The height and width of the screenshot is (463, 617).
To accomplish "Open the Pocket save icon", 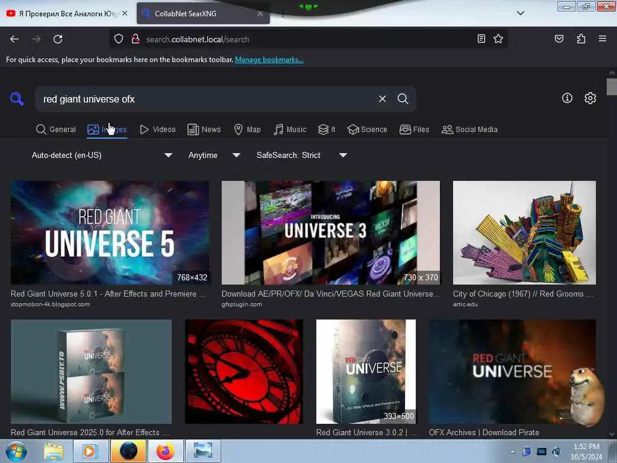I will click(x=559, y=39).
